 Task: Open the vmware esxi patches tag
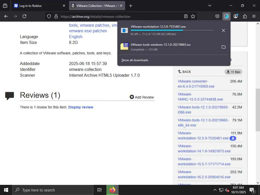(x=88, y=31)
